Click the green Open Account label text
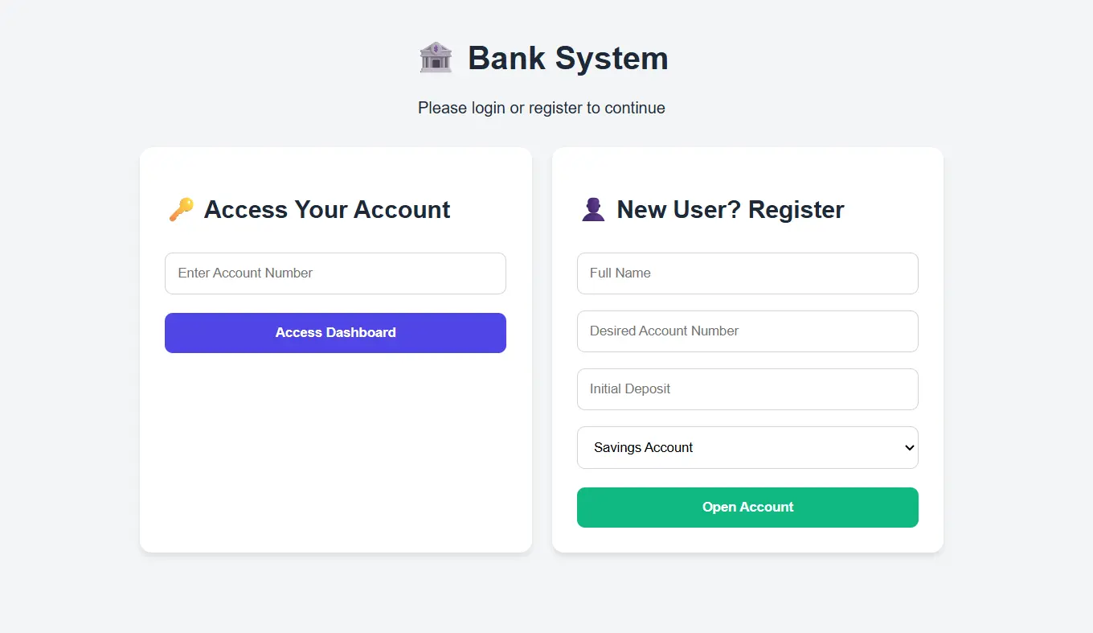The width and height of the screenshot is (1093, 633). pyautogui.click(x=747, y=507)
